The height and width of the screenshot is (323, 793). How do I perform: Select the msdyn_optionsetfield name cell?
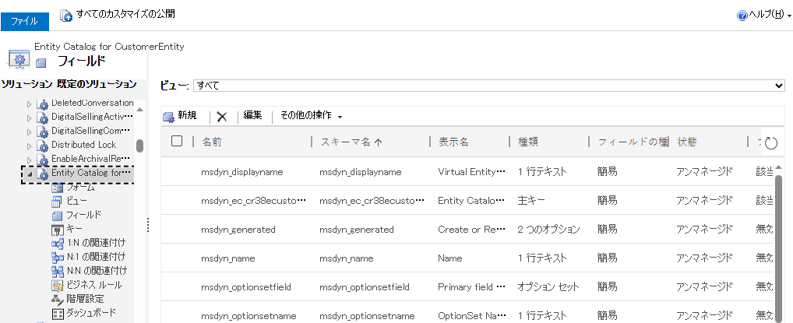pyautogui.click(x=246, y=287)
